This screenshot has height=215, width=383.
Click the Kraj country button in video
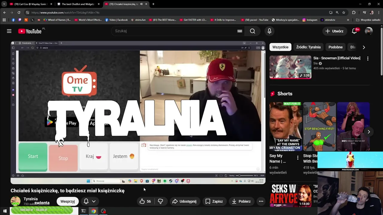pos(94,156)
